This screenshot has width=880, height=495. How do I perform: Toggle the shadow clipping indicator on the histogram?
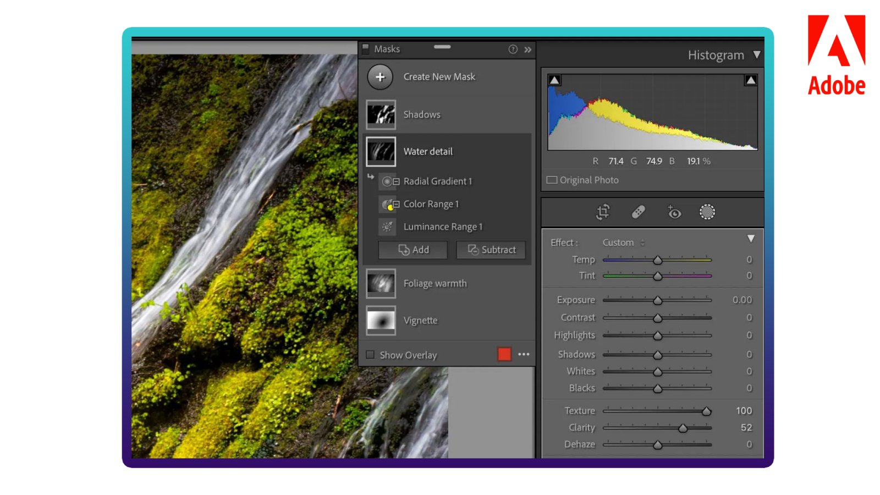tap(554, 80)
